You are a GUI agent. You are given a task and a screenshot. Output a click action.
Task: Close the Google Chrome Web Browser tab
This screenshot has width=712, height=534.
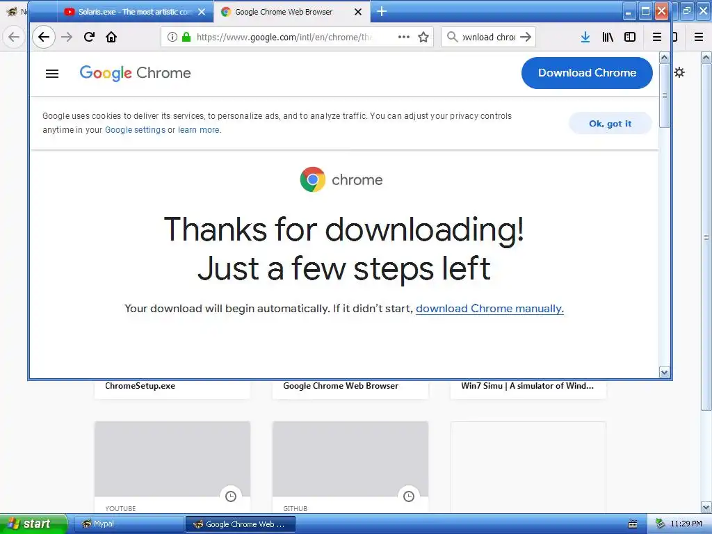point(358,12)
